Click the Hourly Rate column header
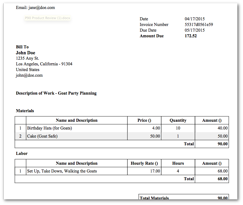The image size is (243, 205). coord(144,163)
